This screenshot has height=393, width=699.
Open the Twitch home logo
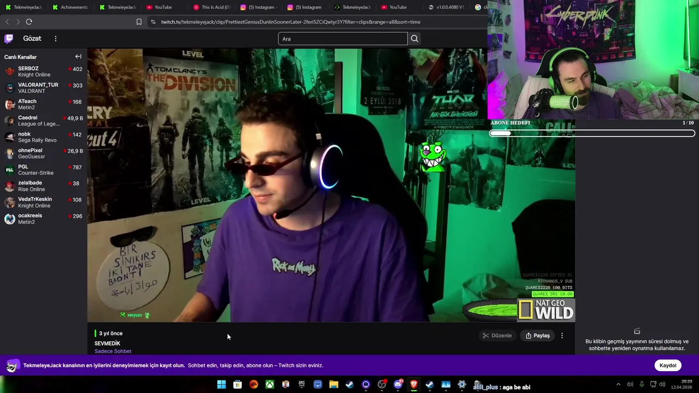point(9,38)
